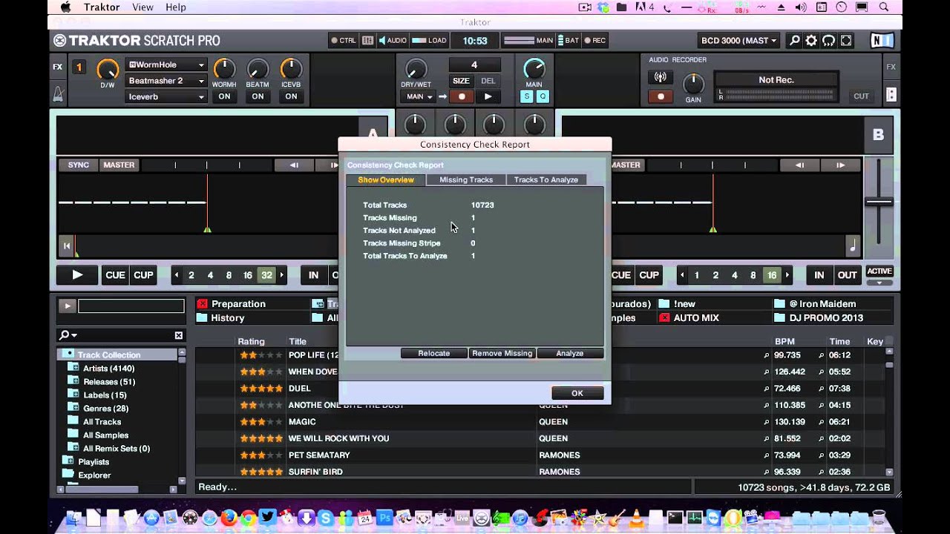Viewport: 950px width, 534px height.
Task: Open the Help menu in the menu bar
Action: point(176,7)
